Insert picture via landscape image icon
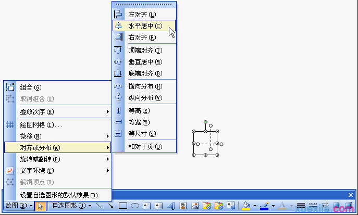Image resolution: width=358 pixels, height=215 pixels. pos(195,206)
